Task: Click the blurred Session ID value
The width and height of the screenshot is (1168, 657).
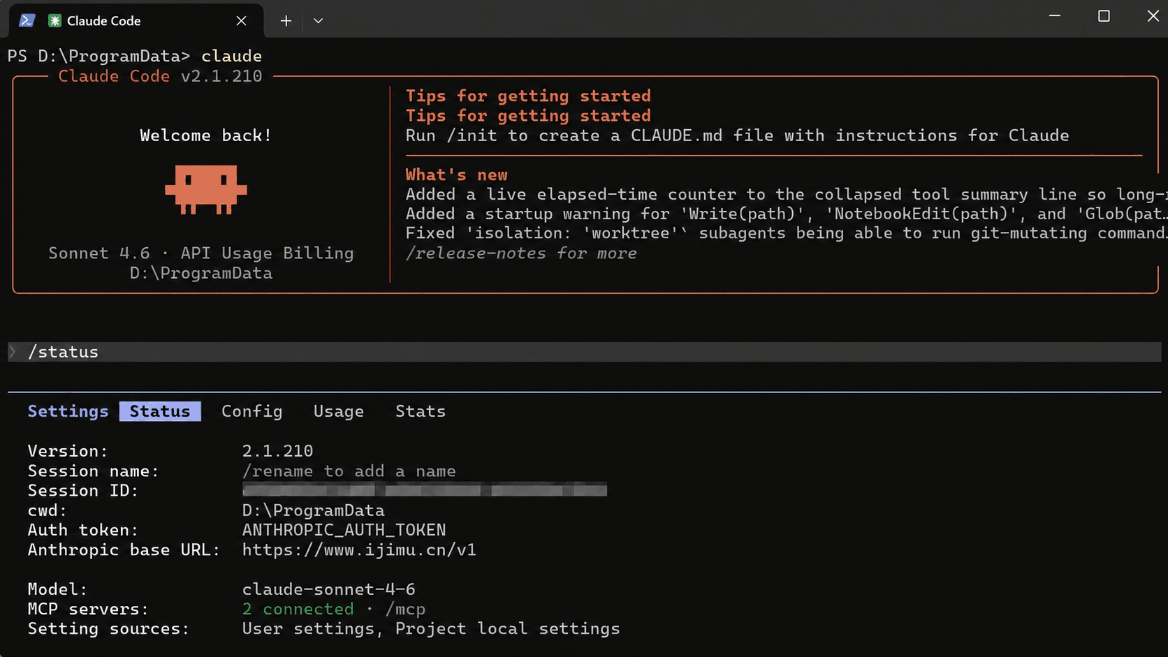Action: pos(425,490)
